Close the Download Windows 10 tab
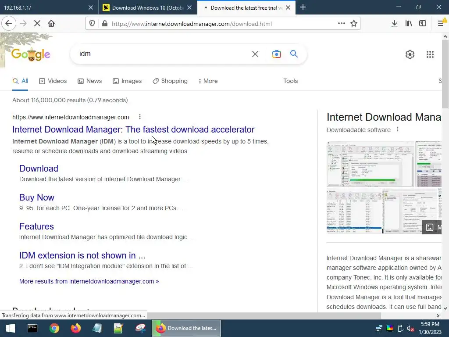Viewport: 449px width, 337px height. pyautogui.click(x=189, y=8)
